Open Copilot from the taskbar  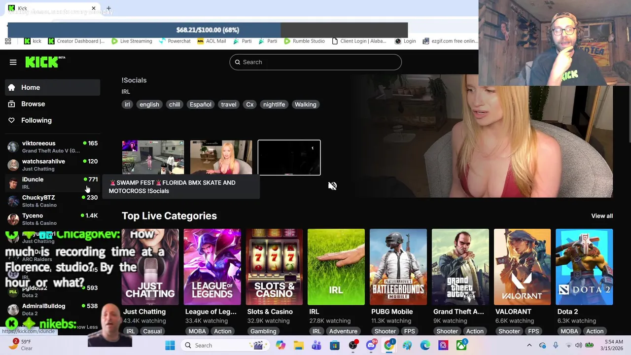point(280,346)
